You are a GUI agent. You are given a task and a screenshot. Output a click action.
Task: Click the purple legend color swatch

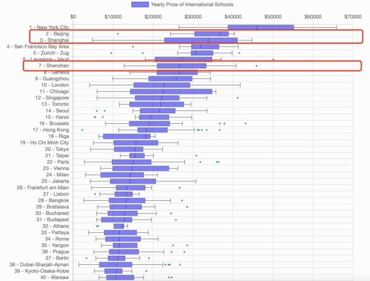pyautogui.click(x=140, y=4)
